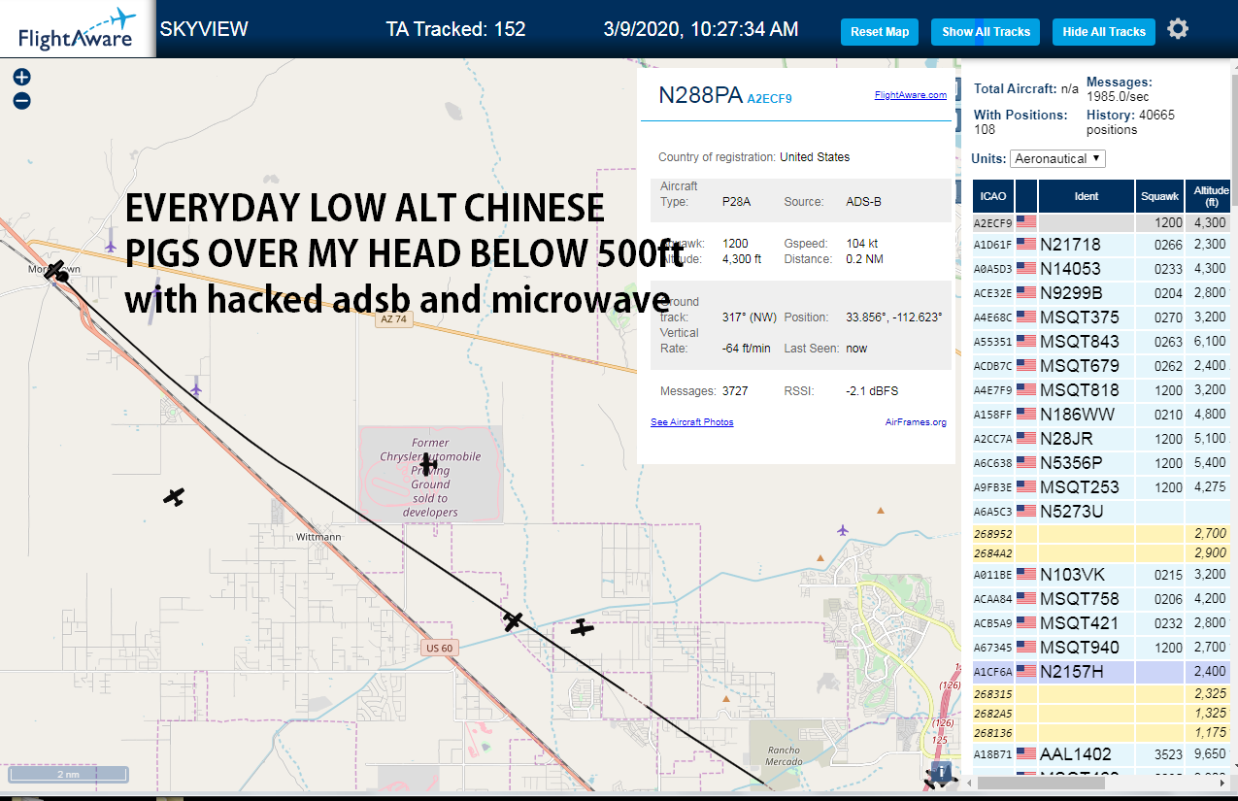The image size is (1238, 801).
Task: Select the yellow row with ICAO 2684A2
Action: 1102,552
